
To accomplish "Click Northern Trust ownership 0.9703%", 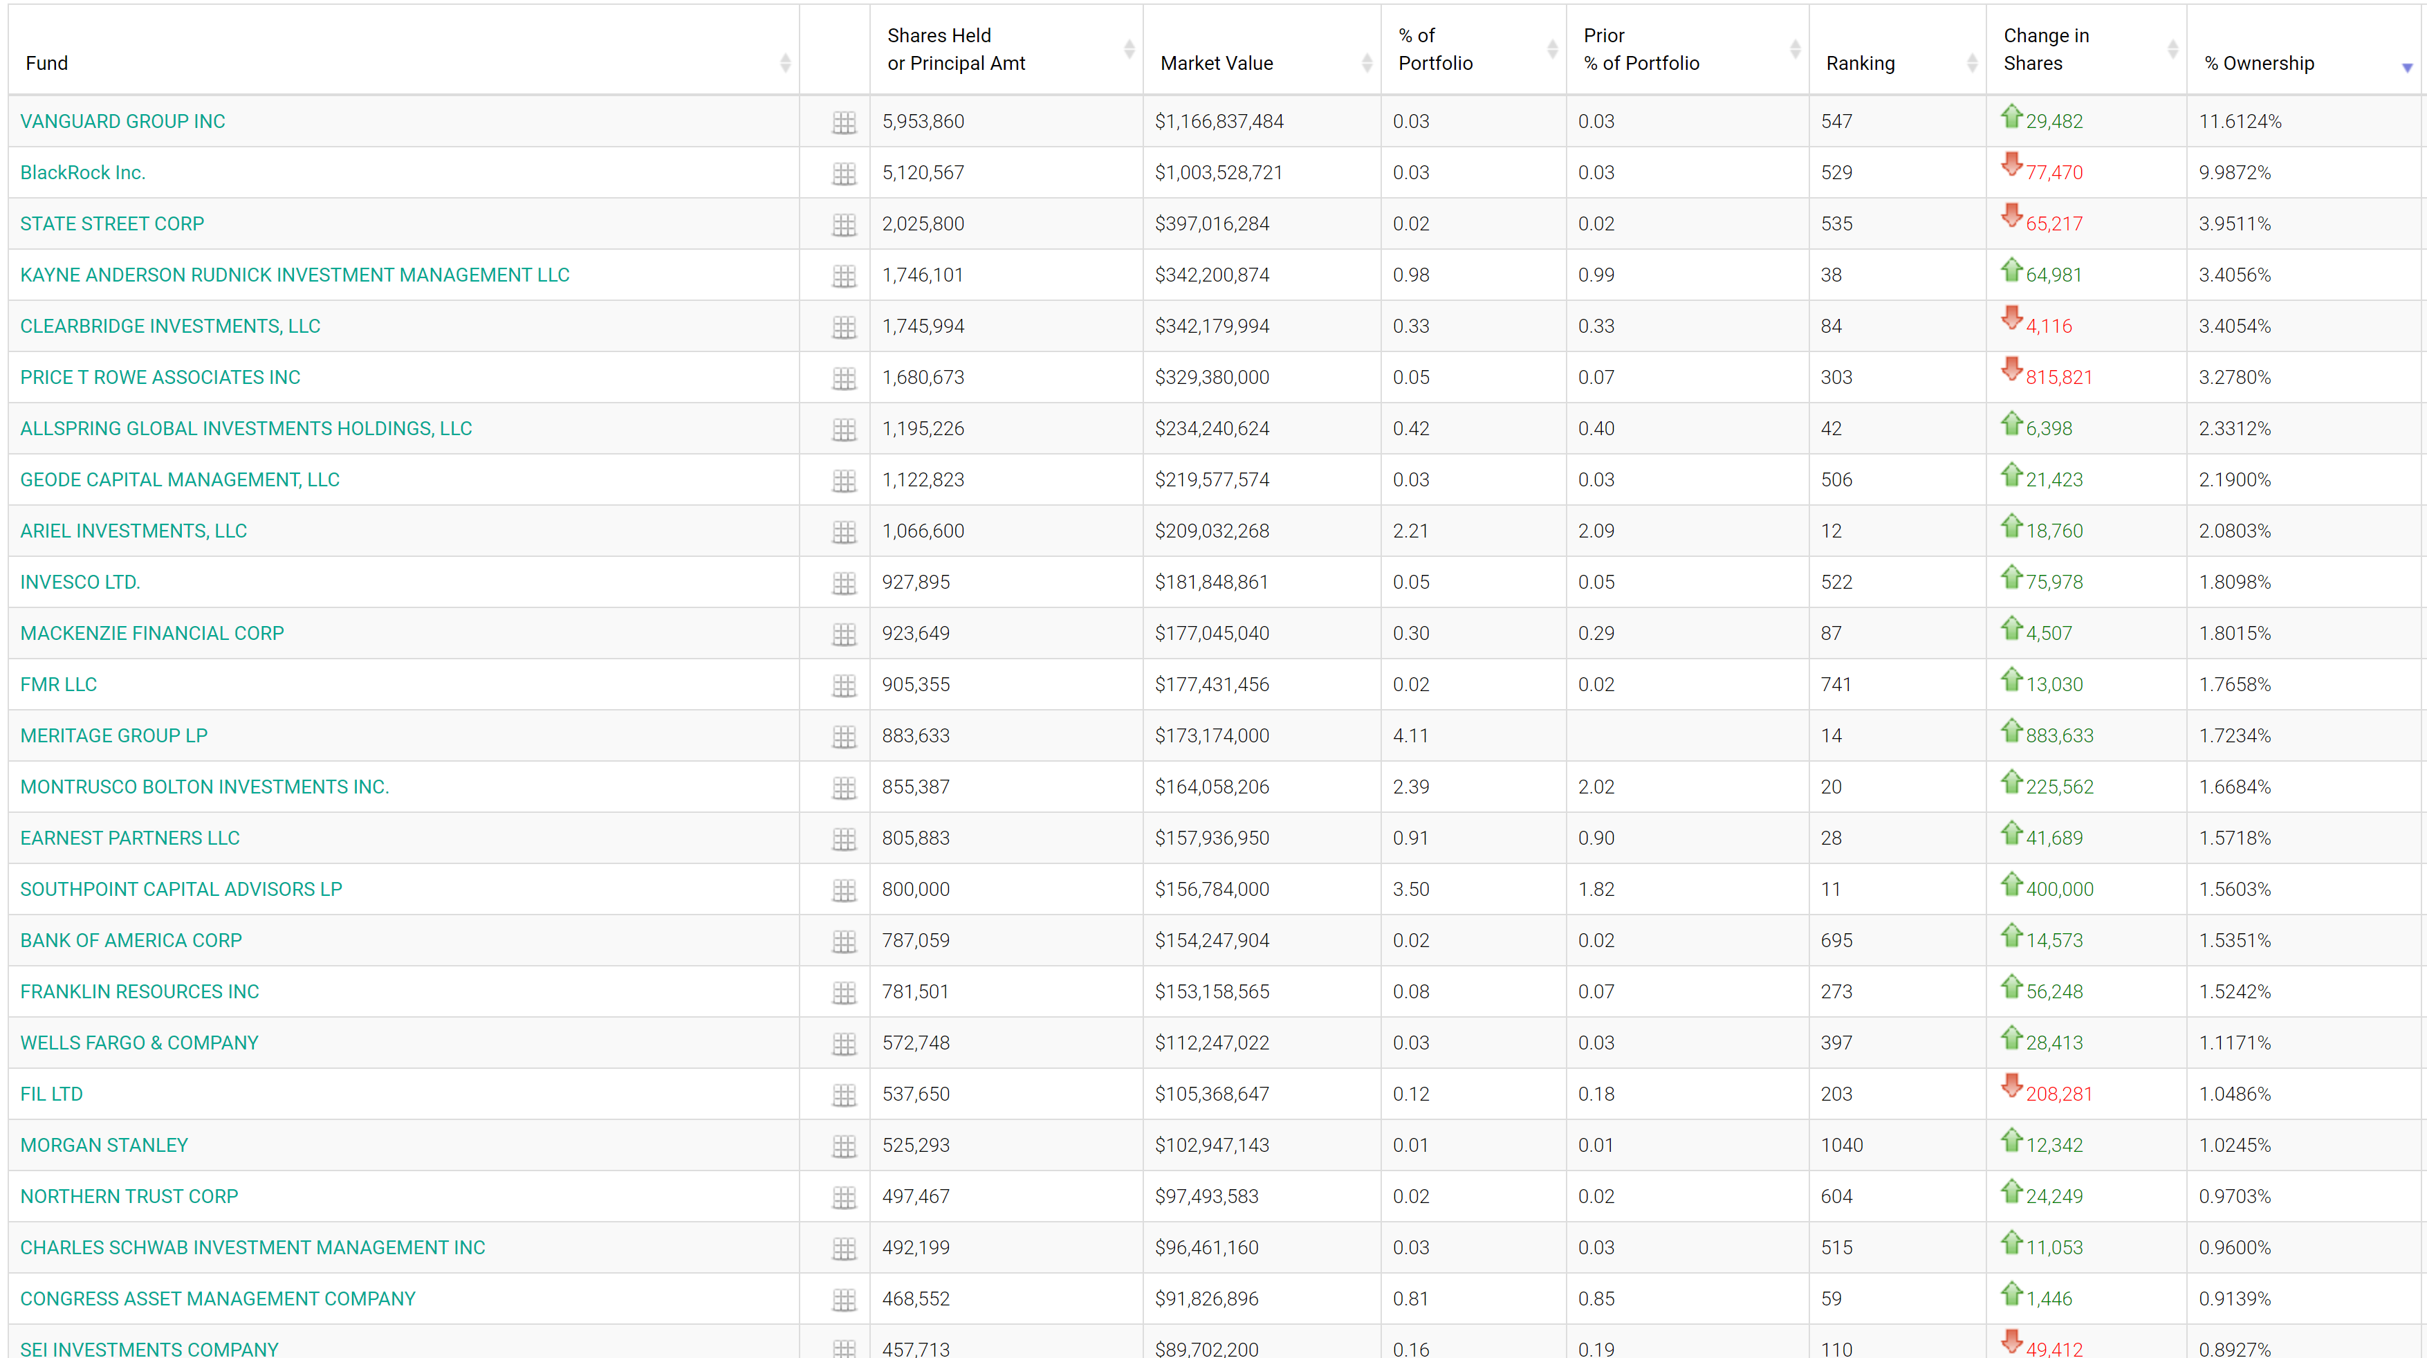I will click(2235, 1197).
